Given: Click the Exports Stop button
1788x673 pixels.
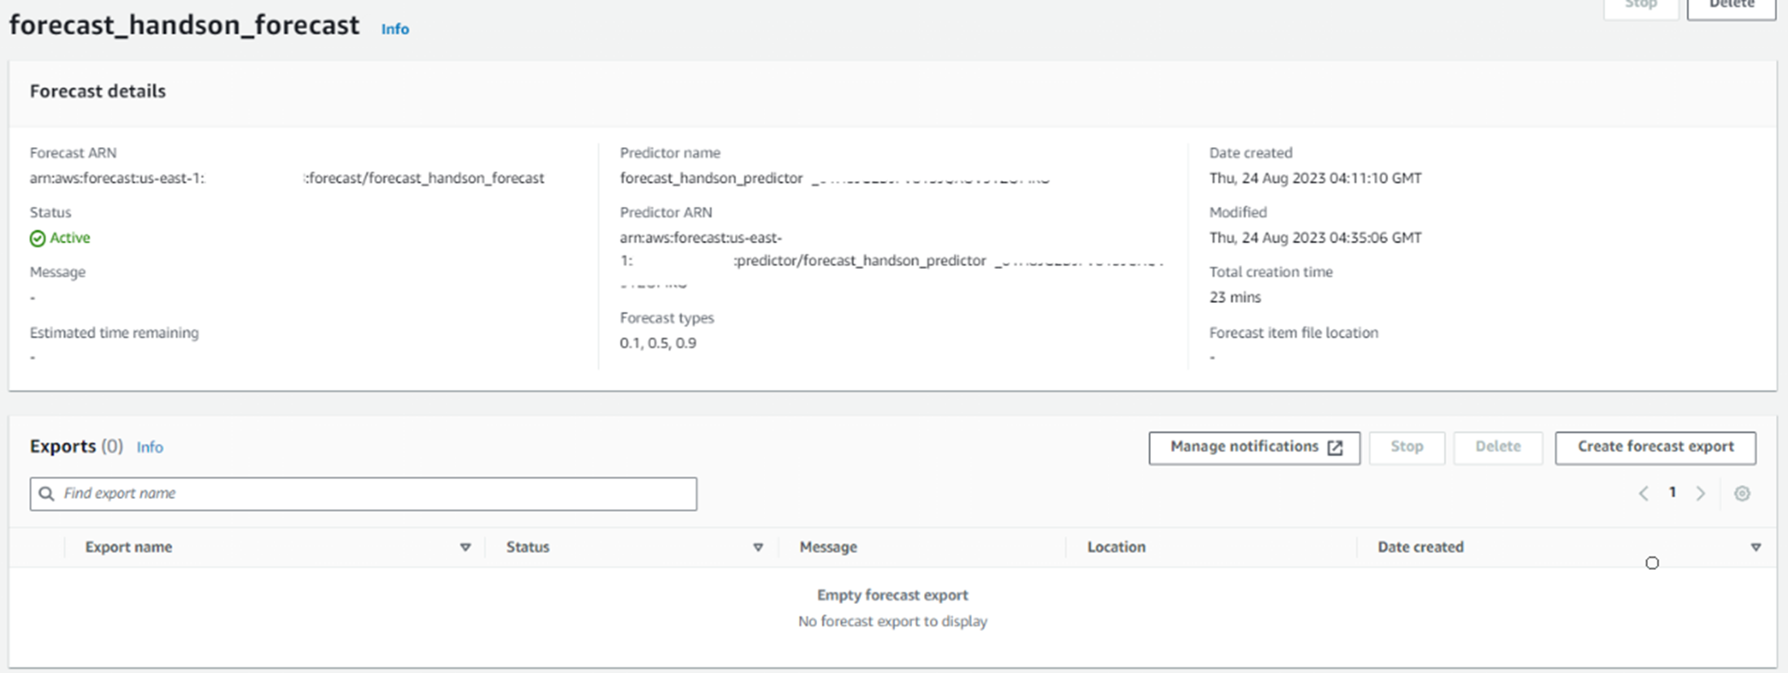Looking at the screenshot, I should coord(1407,447).
